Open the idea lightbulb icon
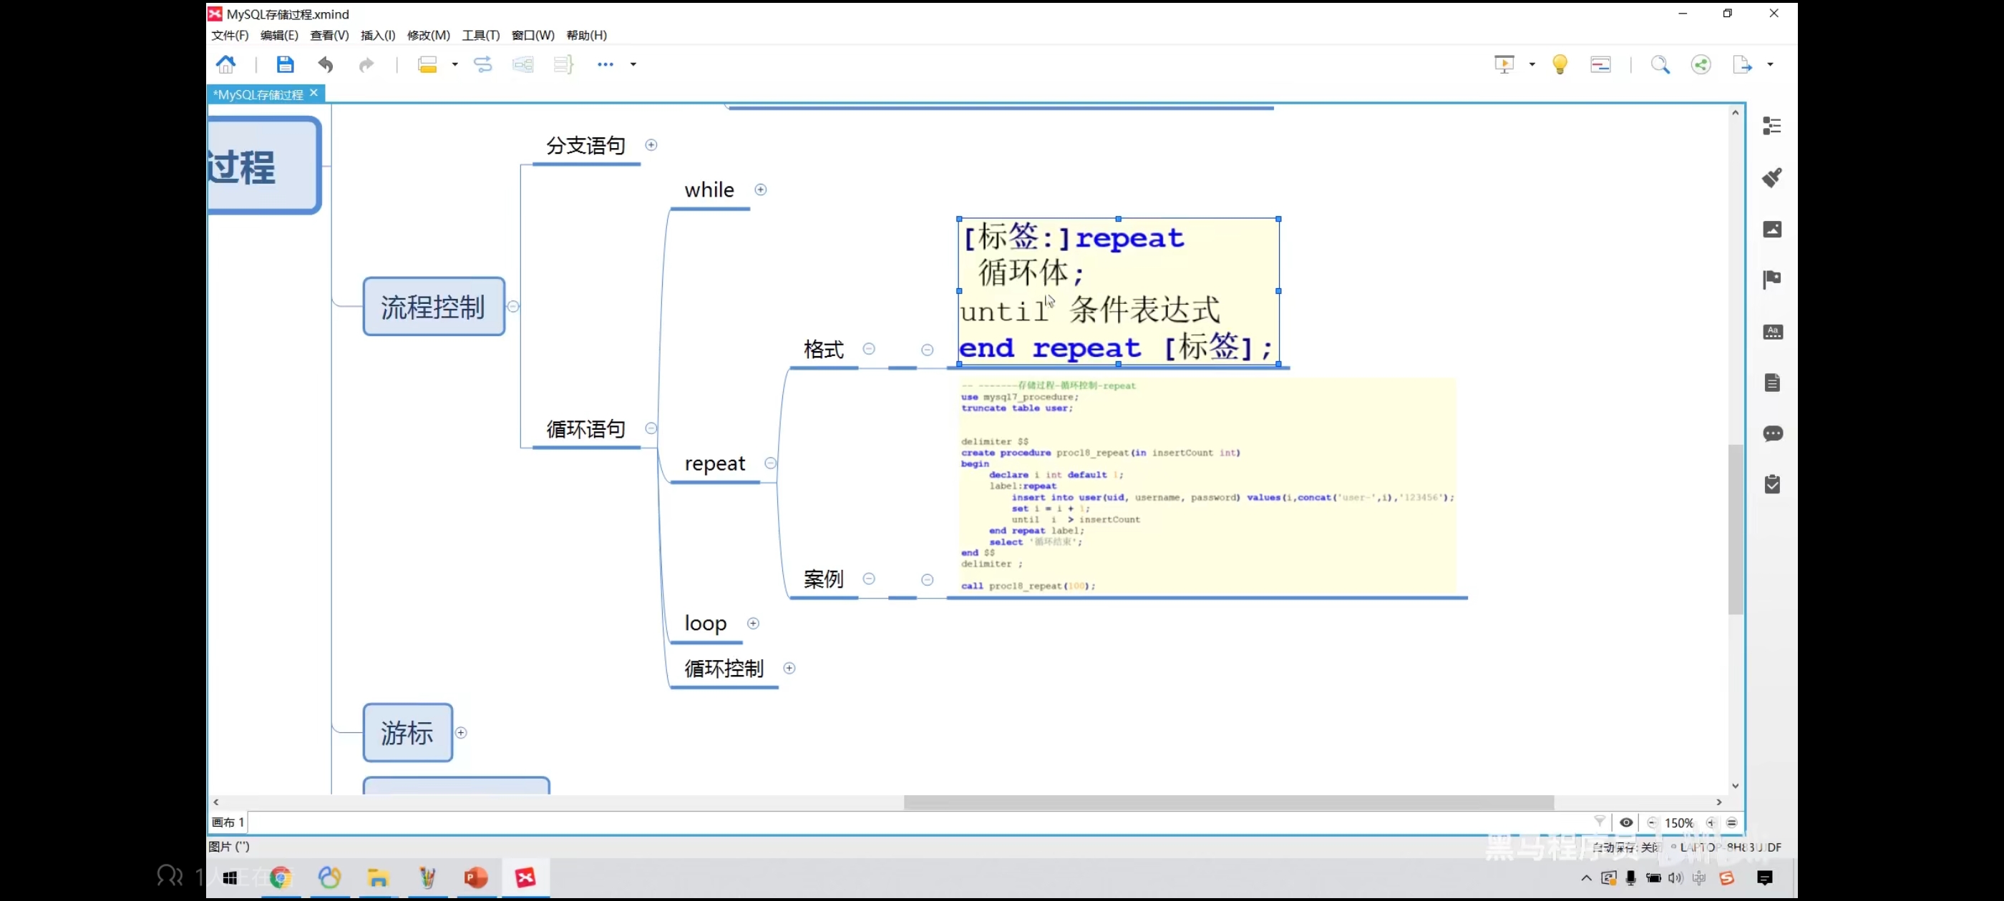Image resolution: width=2004 pixels, height=901 pixels. (x=1559, y=64)
